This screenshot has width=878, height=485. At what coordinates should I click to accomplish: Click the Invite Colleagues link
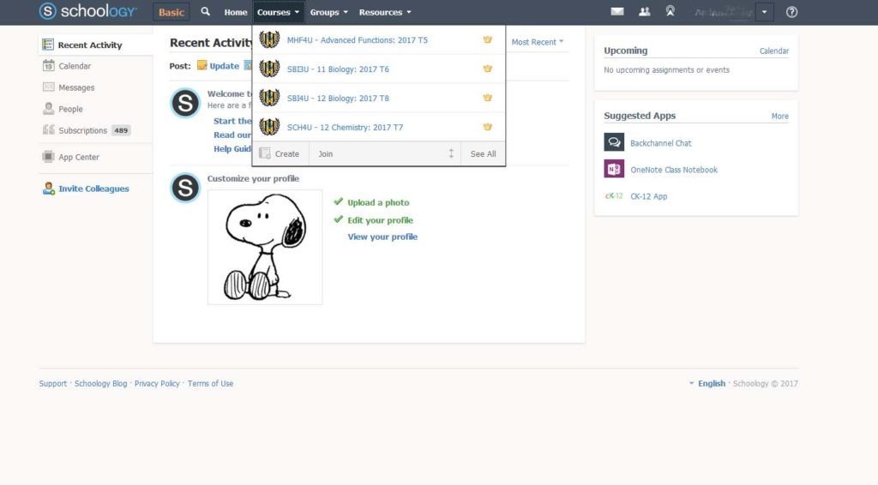pos(93,189)
